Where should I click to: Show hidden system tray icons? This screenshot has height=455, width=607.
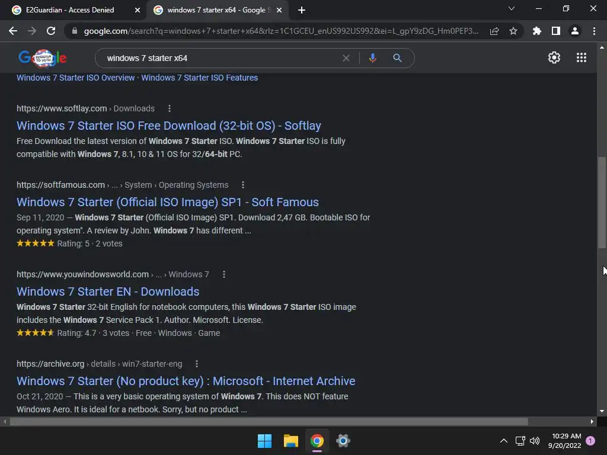pos(504,441)
